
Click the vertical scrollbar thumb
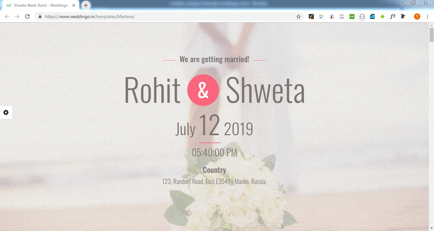(431, 35)
